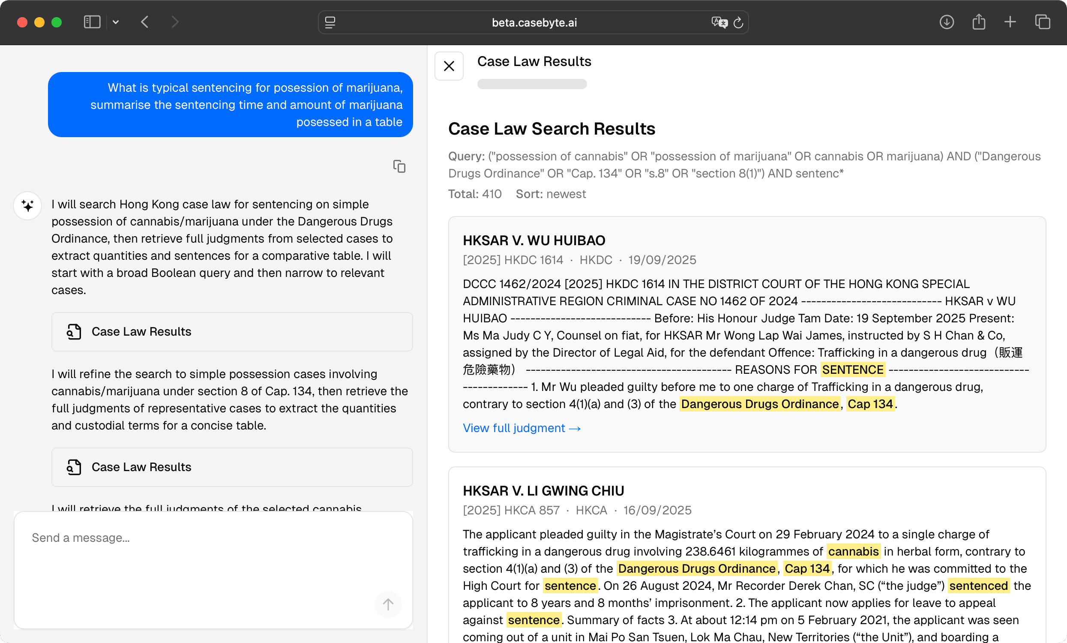Share the current page
Viewport: 1067px width, 643px height.
[x=979, y=21]
